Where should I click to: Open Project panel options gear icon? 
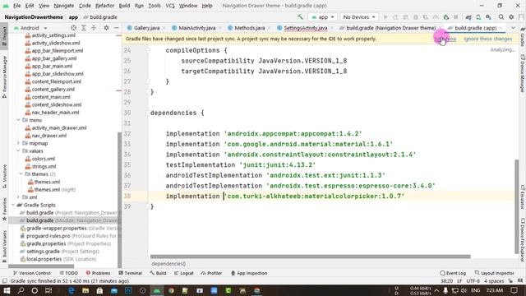(x=106, y=28)
